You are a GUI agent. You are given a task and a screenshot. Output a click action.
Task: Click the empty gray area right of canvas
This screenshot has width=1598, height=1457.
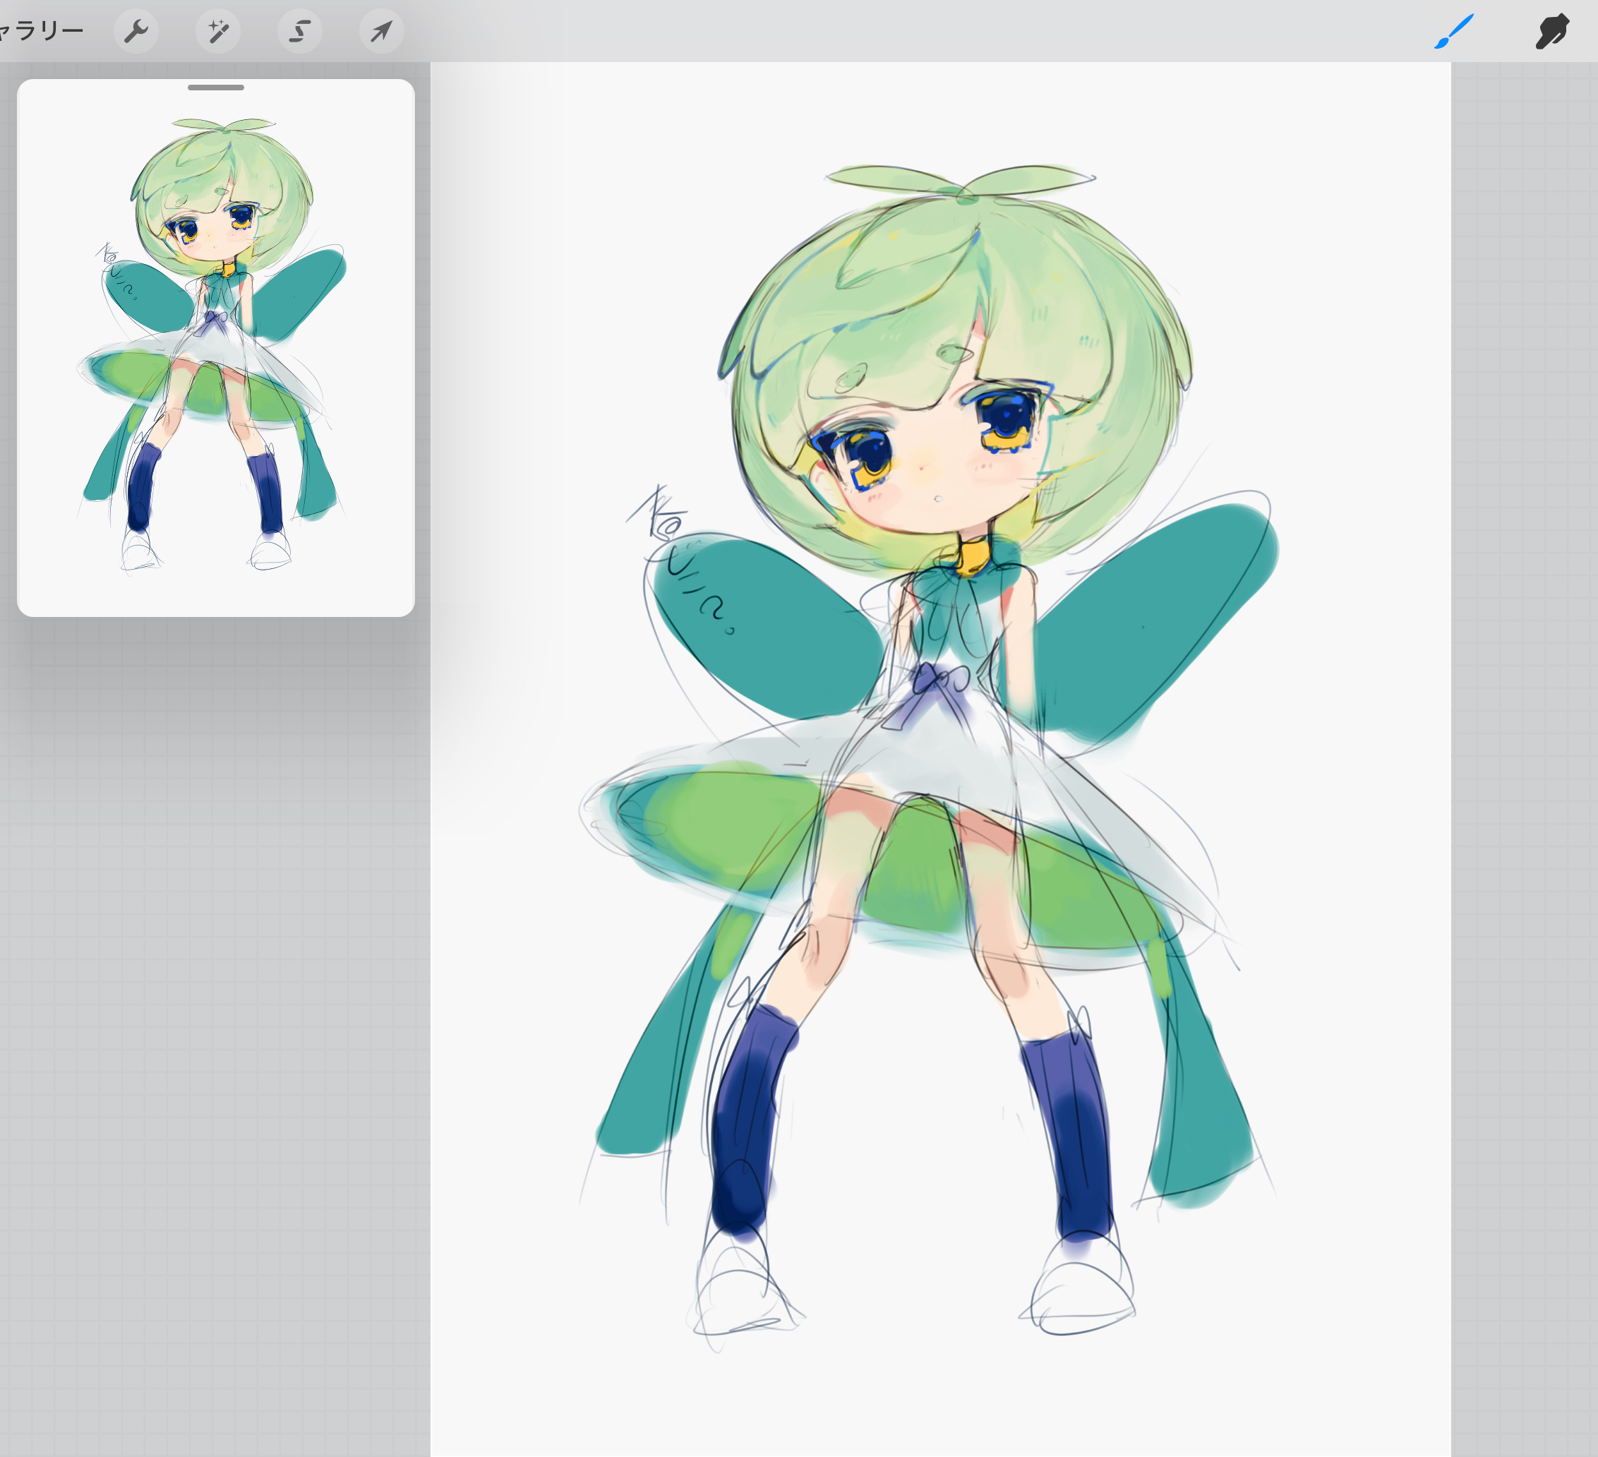(1526, 714)
